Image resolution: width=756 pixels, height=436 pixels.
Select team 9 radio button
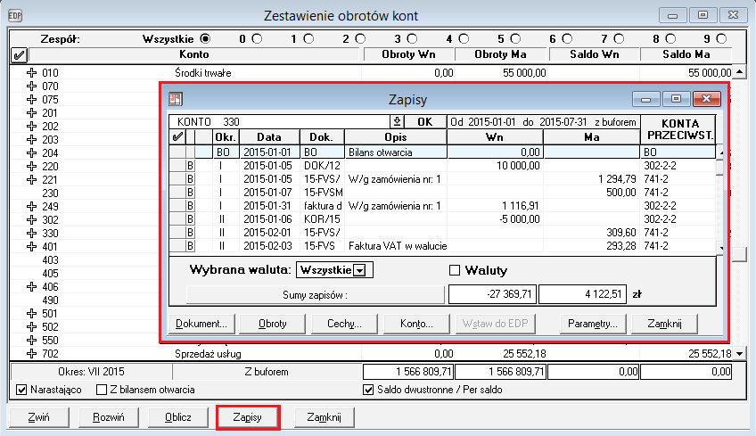pyautogui.click(x=722, y=38)
